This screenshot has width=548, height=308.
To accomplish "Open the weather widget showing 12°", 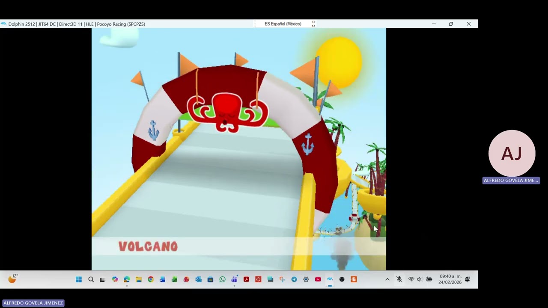I will pos(13,279).
